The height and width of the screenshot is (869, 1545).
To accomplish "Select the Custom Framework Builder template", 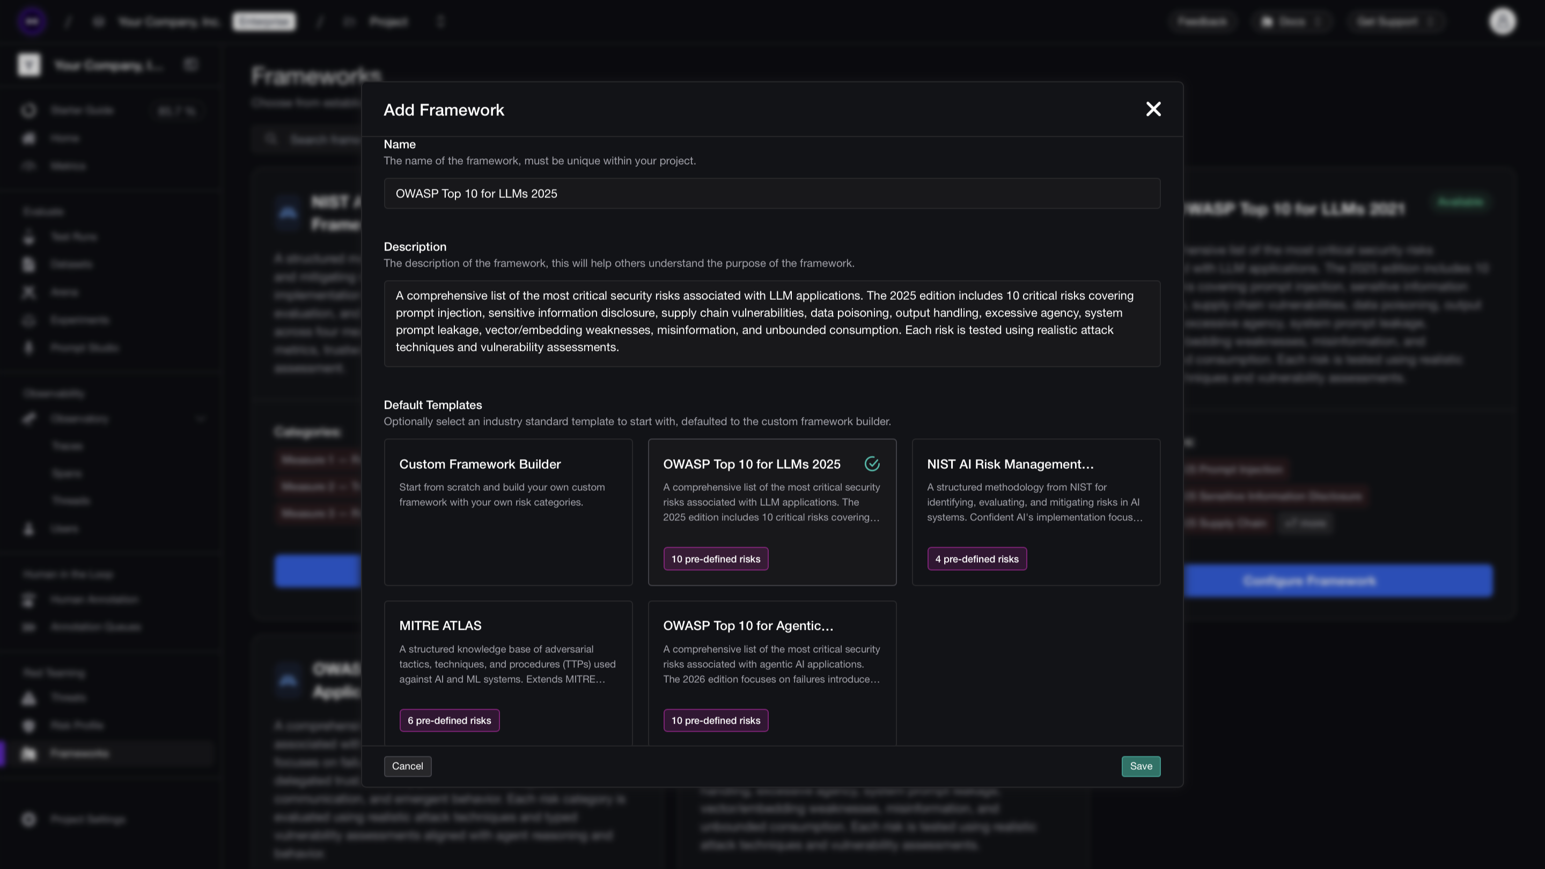I will (x=507, y=512).
